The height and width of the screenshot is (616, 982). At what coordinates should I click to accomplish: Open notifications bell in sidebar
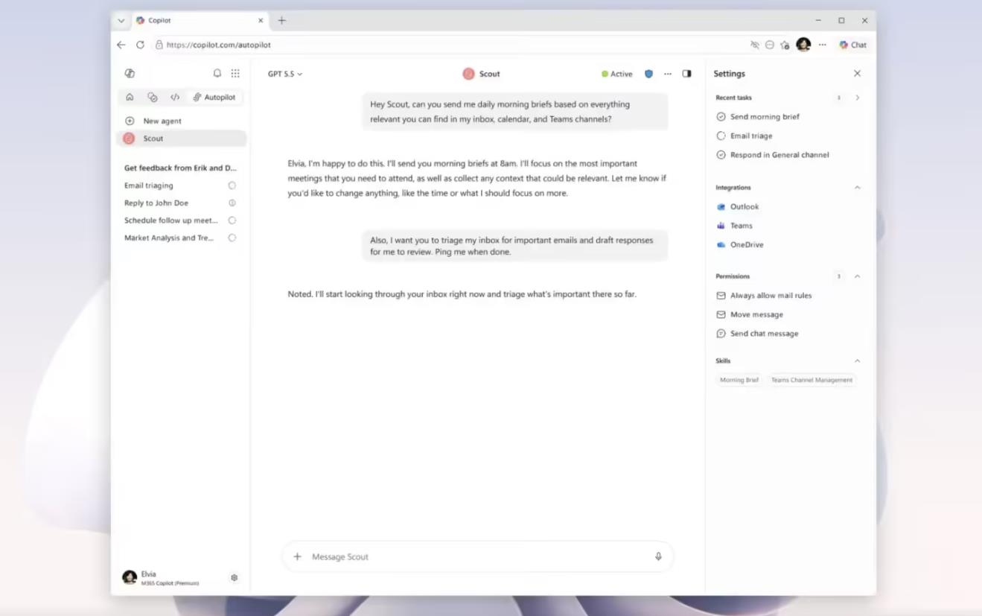coord(217,73)
